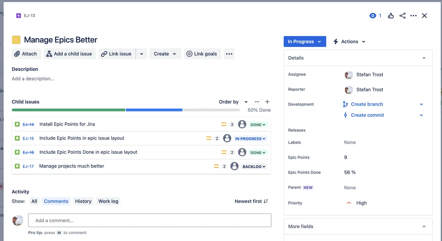Open the header more-actions ellipsis menu
Image resolution: width=442 pixels, height=241 pixels.
click(x=413, y=16)
